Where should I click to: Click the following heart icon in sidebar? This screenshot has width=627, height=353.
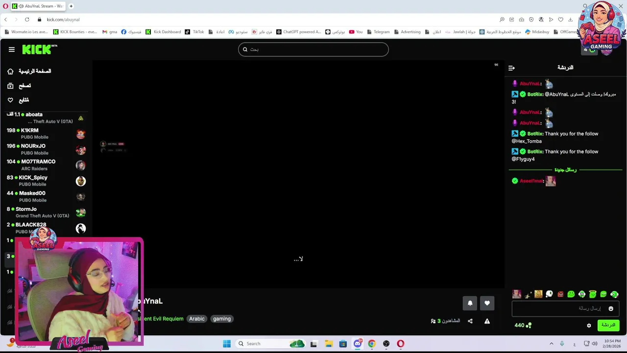(10, 100)
